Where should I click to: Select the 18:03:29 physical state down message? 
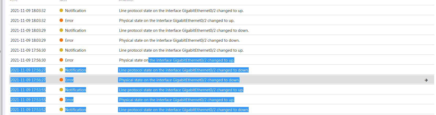179,40
